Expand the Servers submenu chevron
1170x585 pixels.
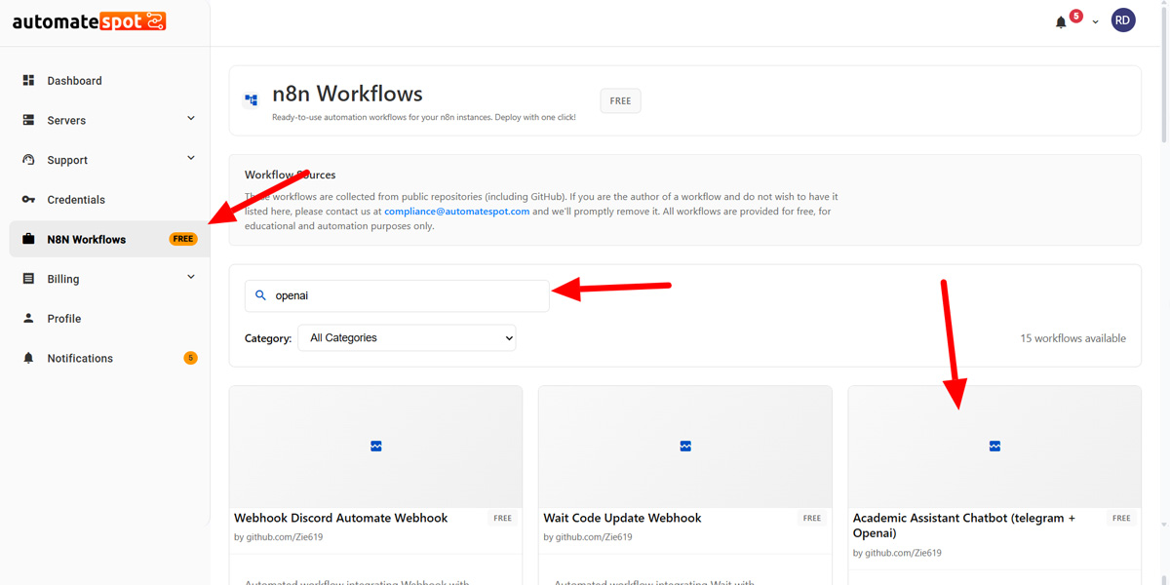click(x=190, y=119)
